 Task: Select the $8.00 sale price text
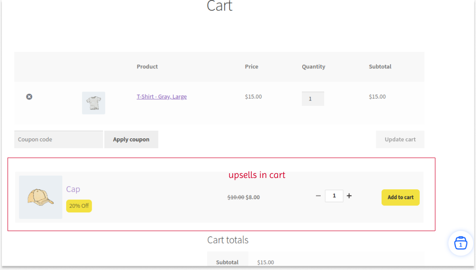tap(253, 197)
